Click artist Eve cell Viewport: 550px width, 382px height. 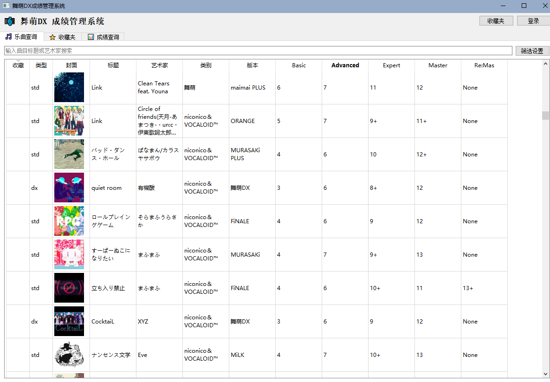(159, 355)
